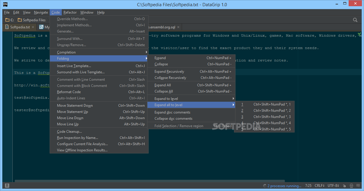Select level 2 in Expand all to level
The height and width of the screenshot is (191, 364).
[x=264, y=111]
